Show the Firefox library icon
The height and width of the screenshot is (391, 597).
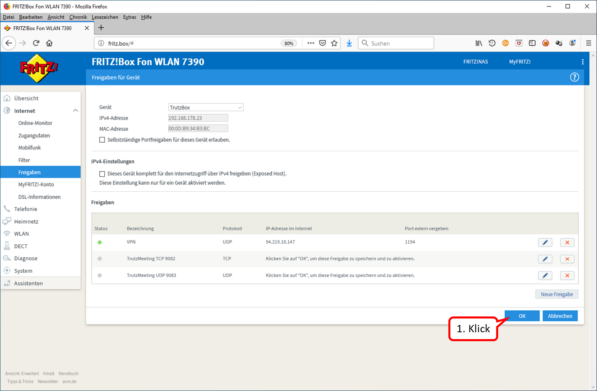(479, 43)
